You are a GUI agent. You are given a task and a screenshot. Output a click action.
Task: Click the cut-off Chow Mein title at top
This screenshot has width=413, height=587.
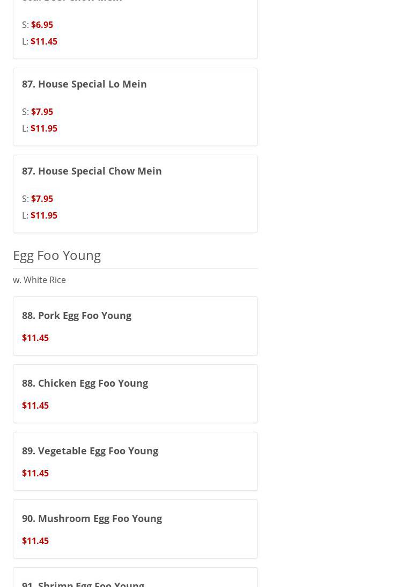[72, 2]
